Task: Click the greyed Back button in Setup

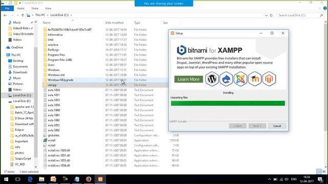Action: pos(238,126)
